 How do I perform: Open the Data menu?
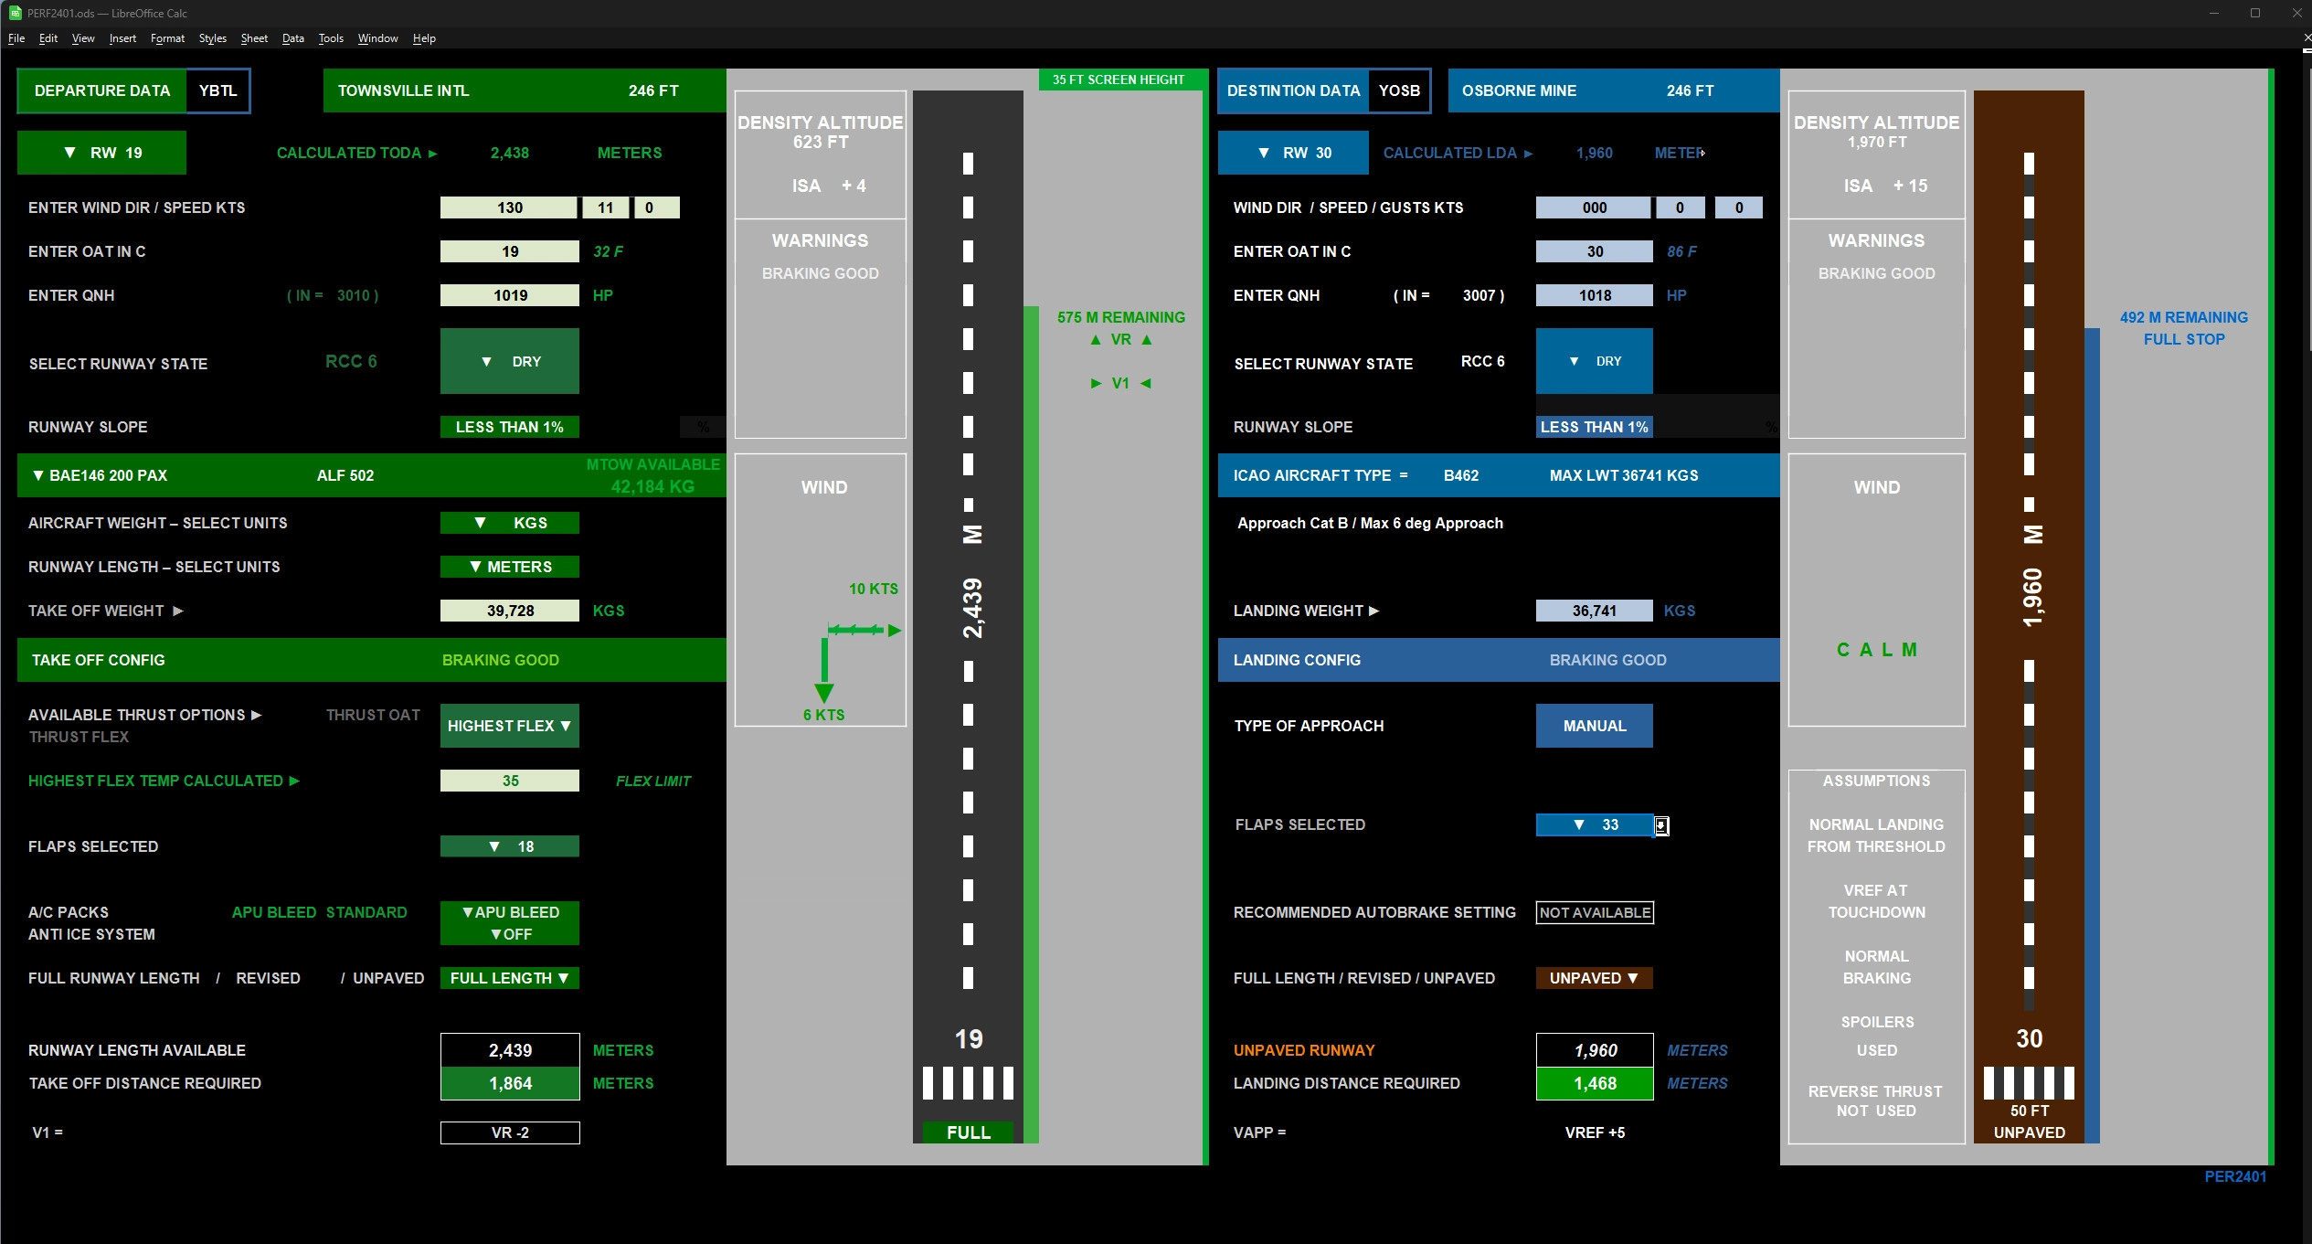pos(292,38)
